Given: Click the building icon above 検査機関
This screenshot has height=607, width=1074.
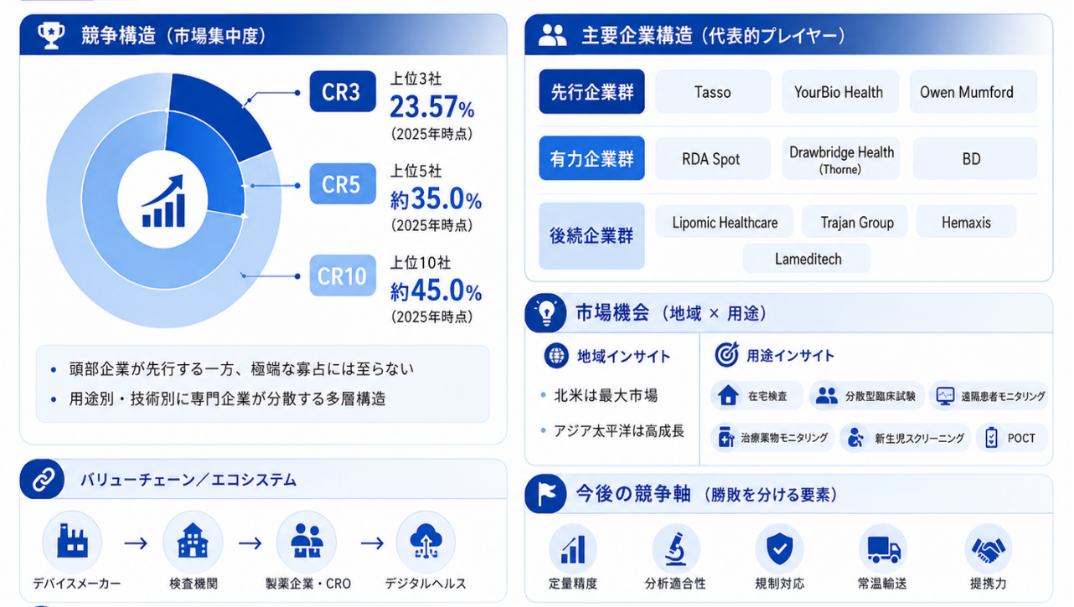Looking at the screenshot, I should click(x=193, y=543).
